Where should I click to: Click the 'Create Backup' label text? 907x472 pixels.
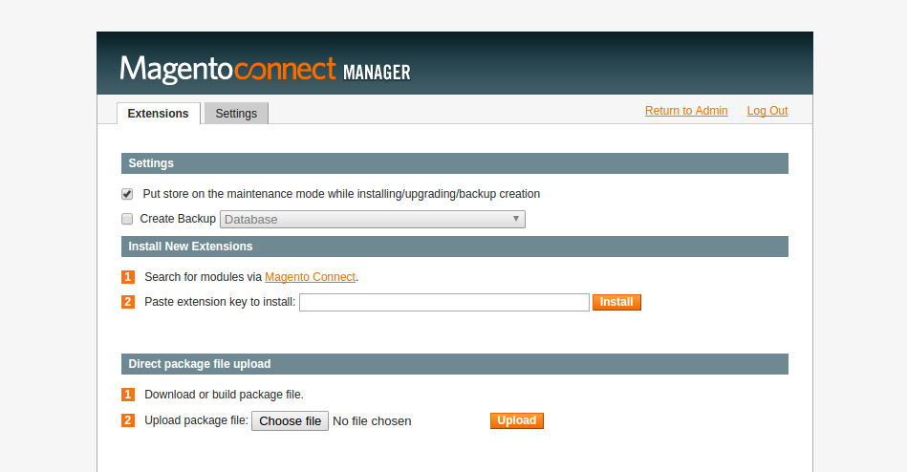pyautogui.click(x=178, y=219)
